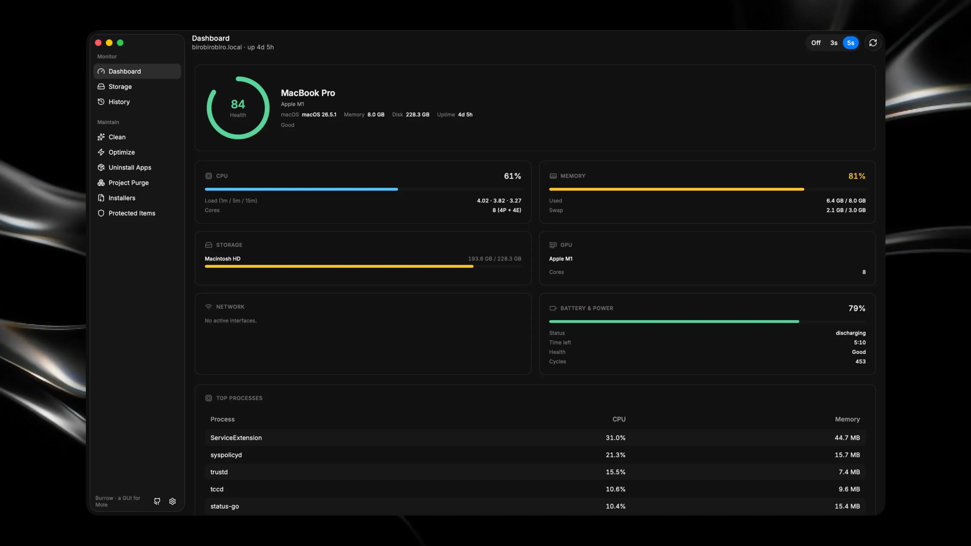Open the History sidebar item
The image size is (971, 546).
(137, 102)
